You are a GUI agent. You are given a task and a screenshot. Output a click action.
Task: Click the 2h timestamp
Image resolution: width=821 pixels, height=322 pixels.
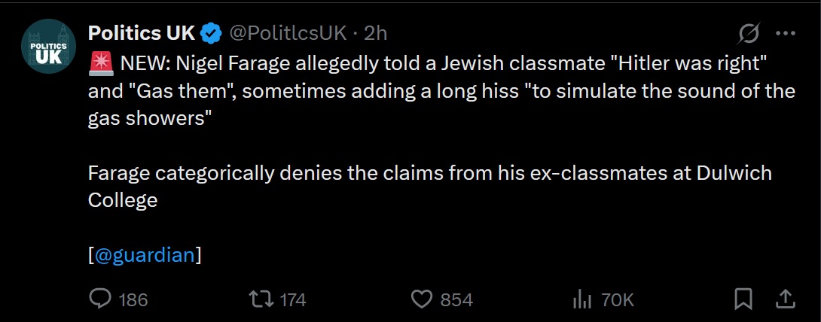pos(375,34)
